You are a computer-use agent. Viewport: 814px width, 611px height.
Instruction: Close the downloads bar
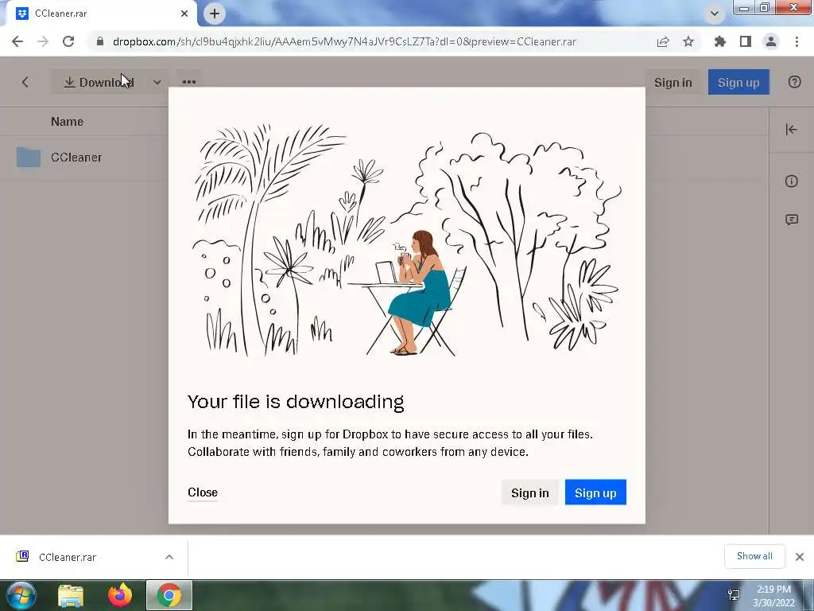tap(800, 557)
